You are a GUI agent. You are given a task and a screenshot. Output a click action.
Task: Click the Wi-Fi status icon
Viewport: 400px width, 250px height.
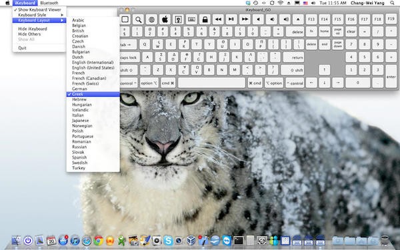point(281,3)
